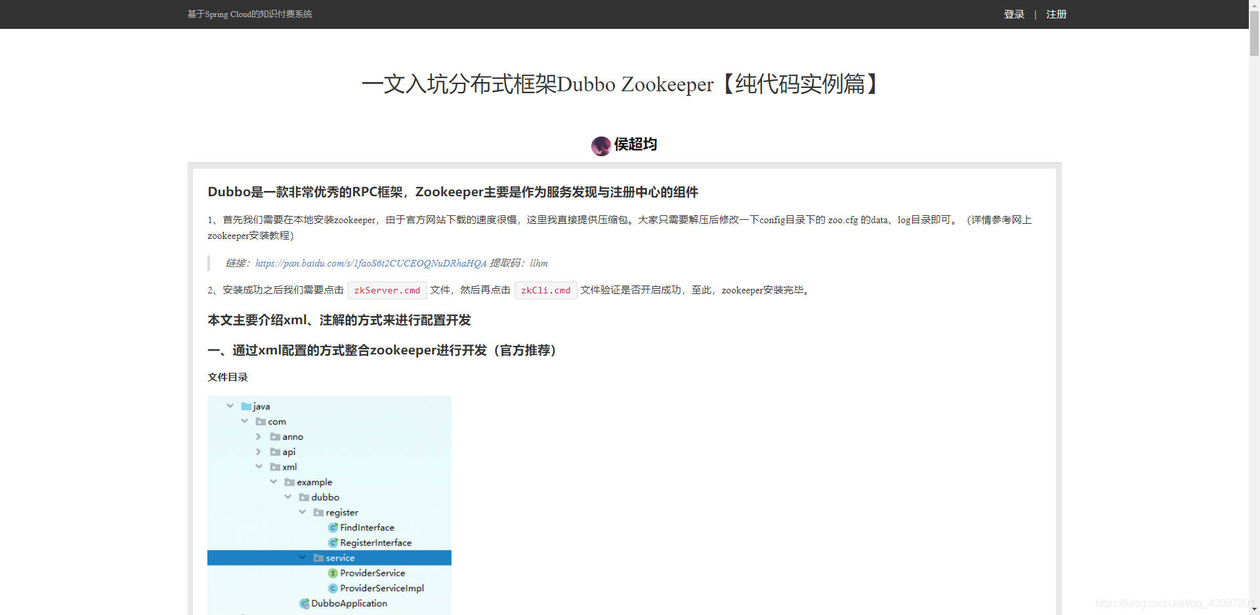Click the ProviderServiceImpl class icon
Viewport: 1260px width, 615px height.
pyautogui.click(x=333, y=588)
